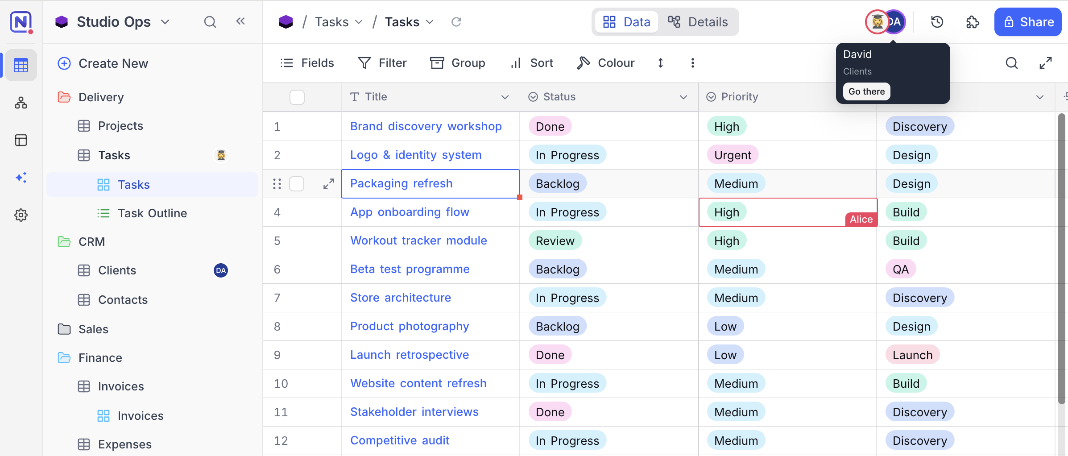1068x456 pixels.
Task: Search records with toolbar magnifier icon
Action: pos(1012,63)
